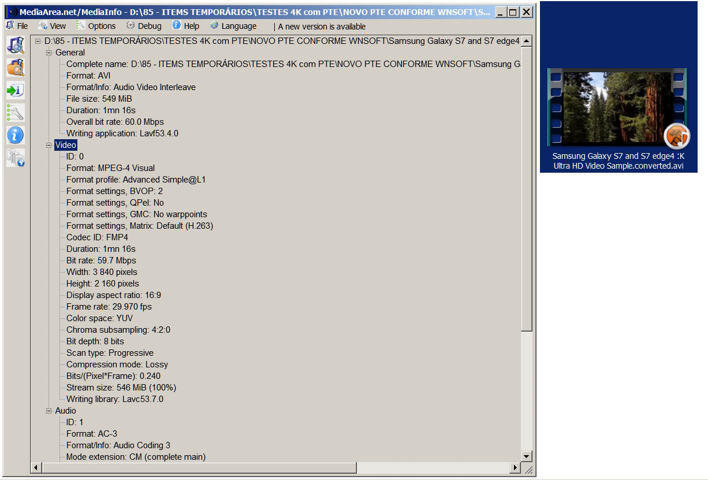Click the 'A new version is available' notice

(x=321, y=27)
